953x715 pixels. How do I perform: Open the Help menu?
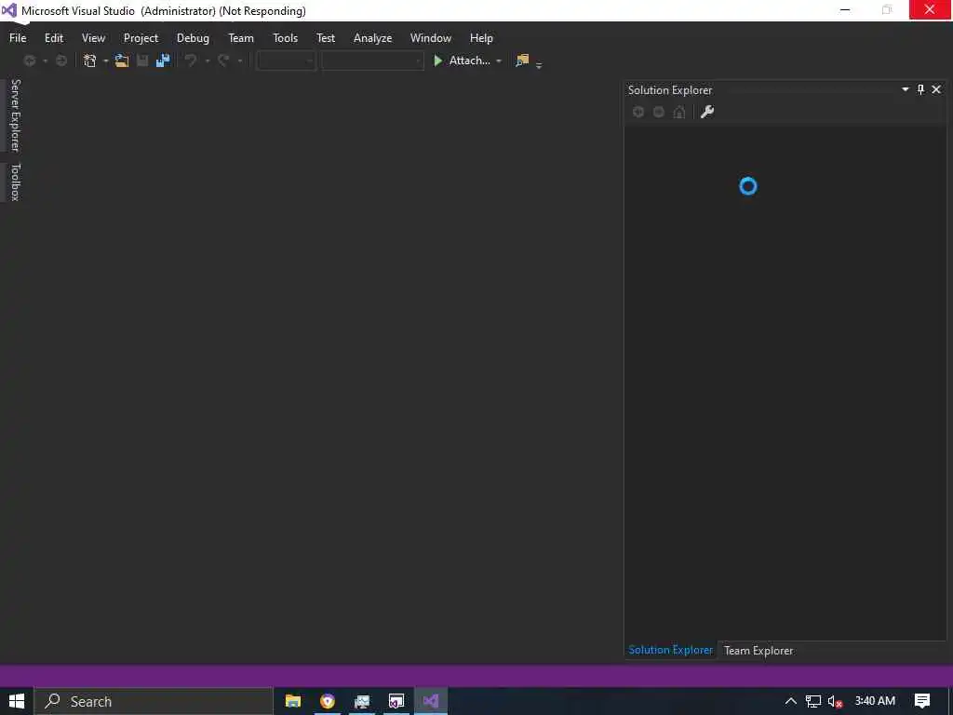[x=481, y=37]
